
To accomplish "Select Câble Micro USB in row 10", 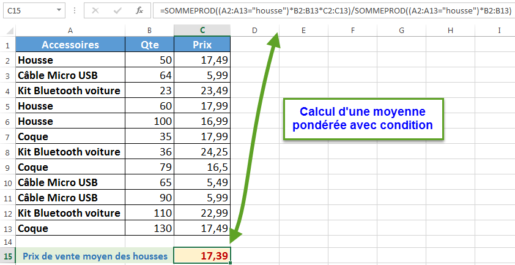I will [70, 182].
